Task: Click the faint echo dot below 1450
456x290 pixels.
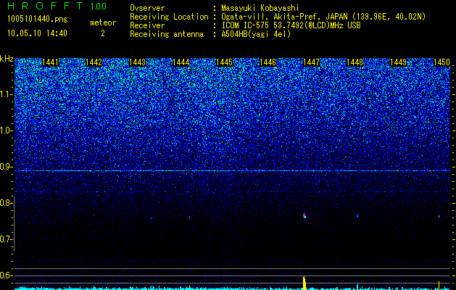Action: pos(439,216)
